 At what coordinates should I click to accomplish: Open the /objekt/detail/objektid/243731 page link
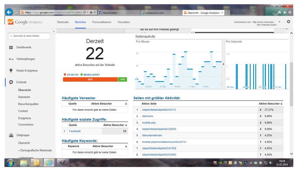click(159, 110)
